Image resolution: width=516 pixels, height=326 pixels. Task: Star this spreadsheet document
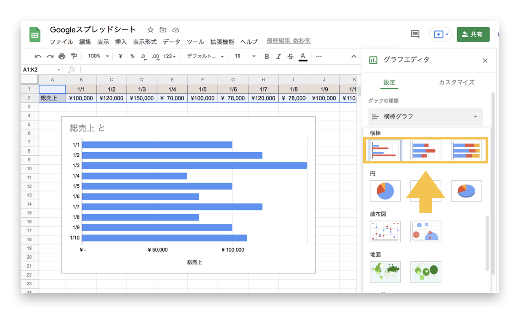click(x=151, y=30)
